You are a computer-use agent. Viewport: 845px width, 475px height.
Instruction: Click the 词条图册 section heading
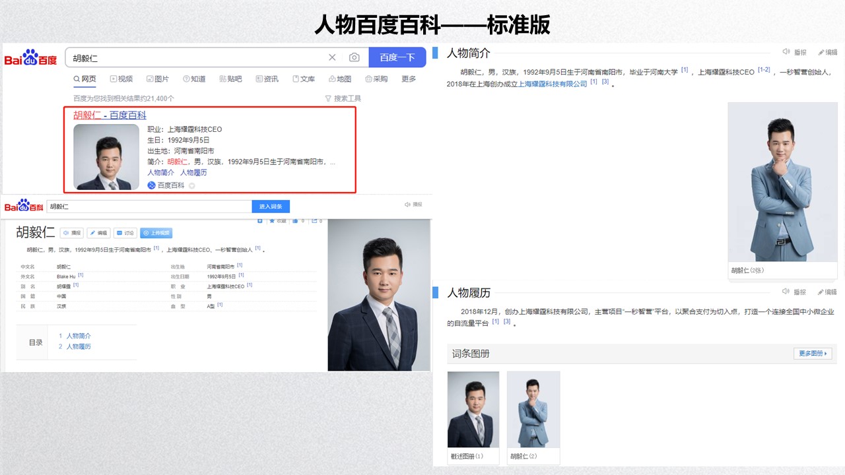471,354
